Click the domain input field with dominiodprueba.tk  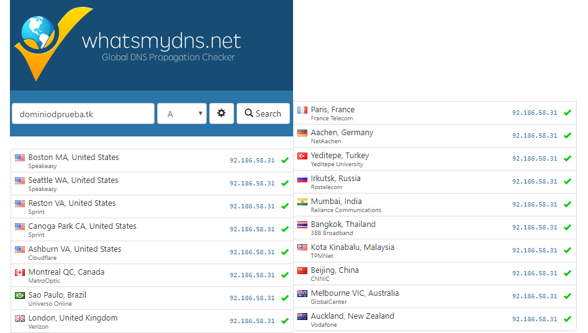tap(83, 113)
